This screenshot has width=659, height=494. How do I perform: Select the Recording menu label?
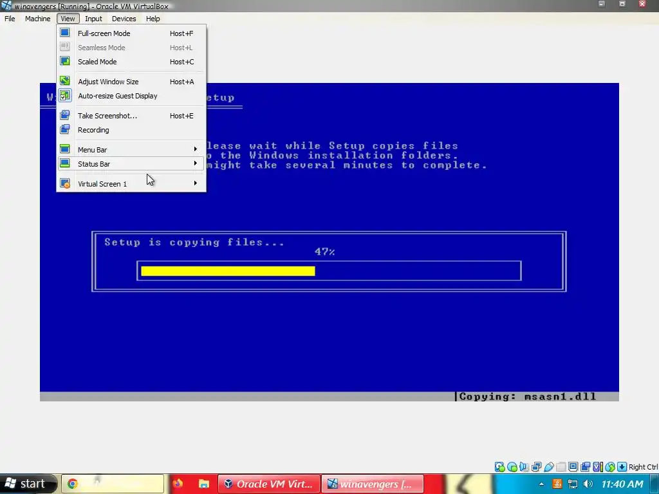click(x=93, y=130)
